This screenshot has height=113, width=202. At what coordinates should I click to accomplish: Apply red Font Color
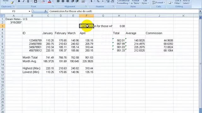click(x=50, y=1)
